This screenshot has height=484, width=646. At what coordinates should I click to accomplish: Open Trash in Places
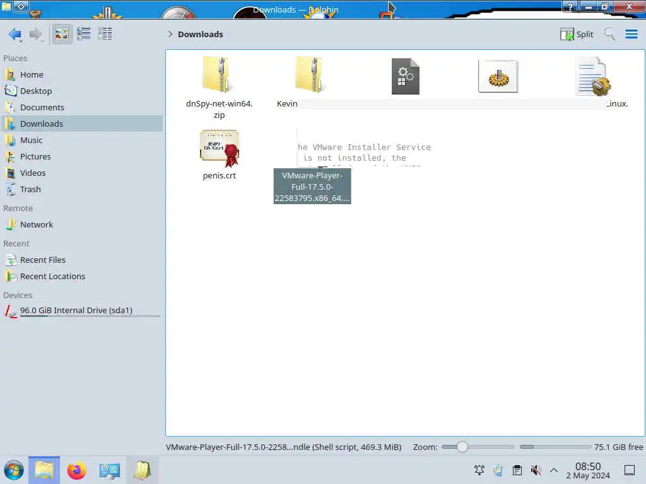[82, 189]
